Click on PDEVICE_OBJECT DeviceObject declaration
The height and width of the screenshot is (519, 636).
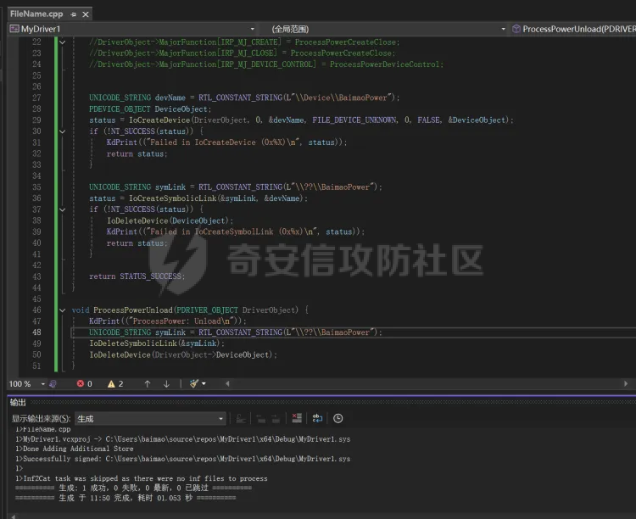pos(150,109)
